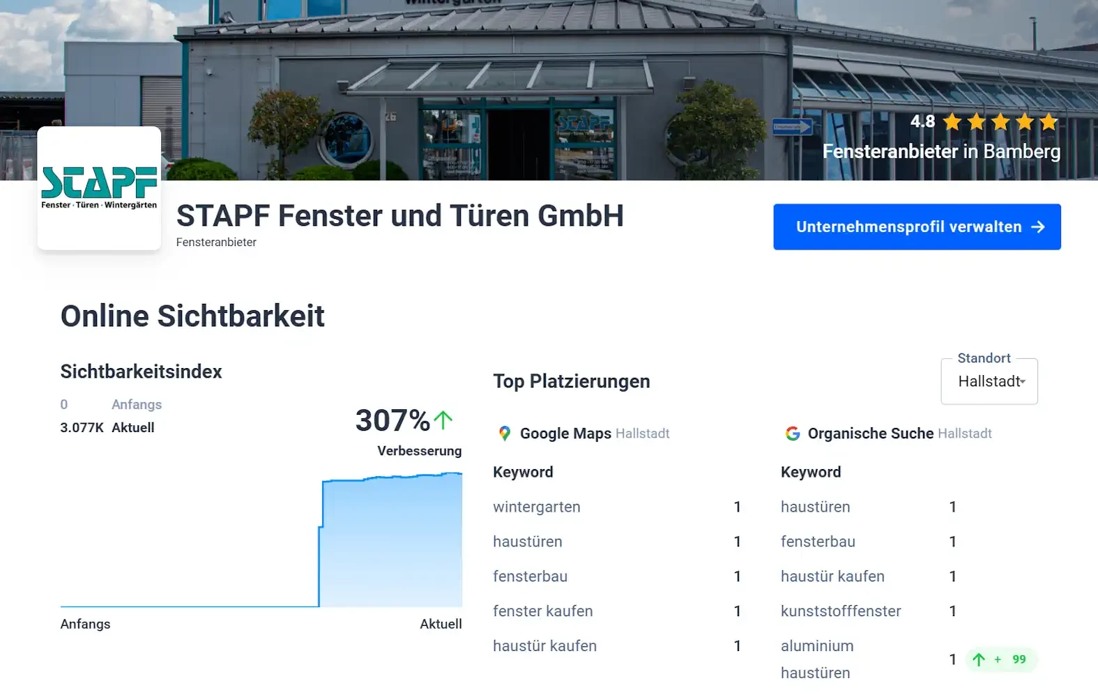Select organic search keyword haustüren
Image resolution: width=1098 pixels, height=697 pixels.
click(x=815, y=507)
